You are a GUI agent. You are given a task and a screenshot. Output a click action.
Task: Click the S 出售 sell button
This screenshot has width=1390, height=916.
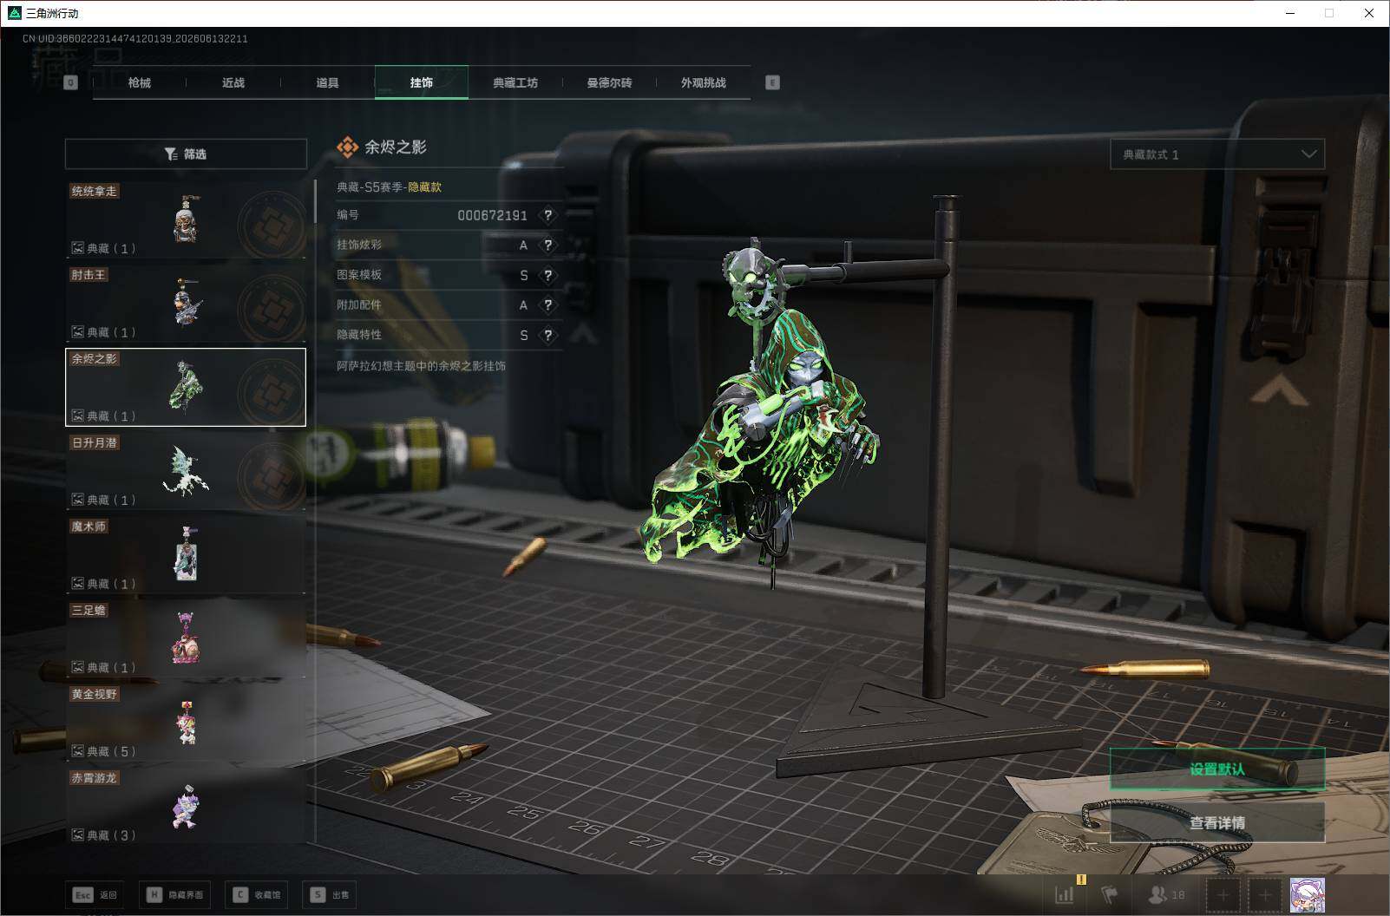point(331,894)
